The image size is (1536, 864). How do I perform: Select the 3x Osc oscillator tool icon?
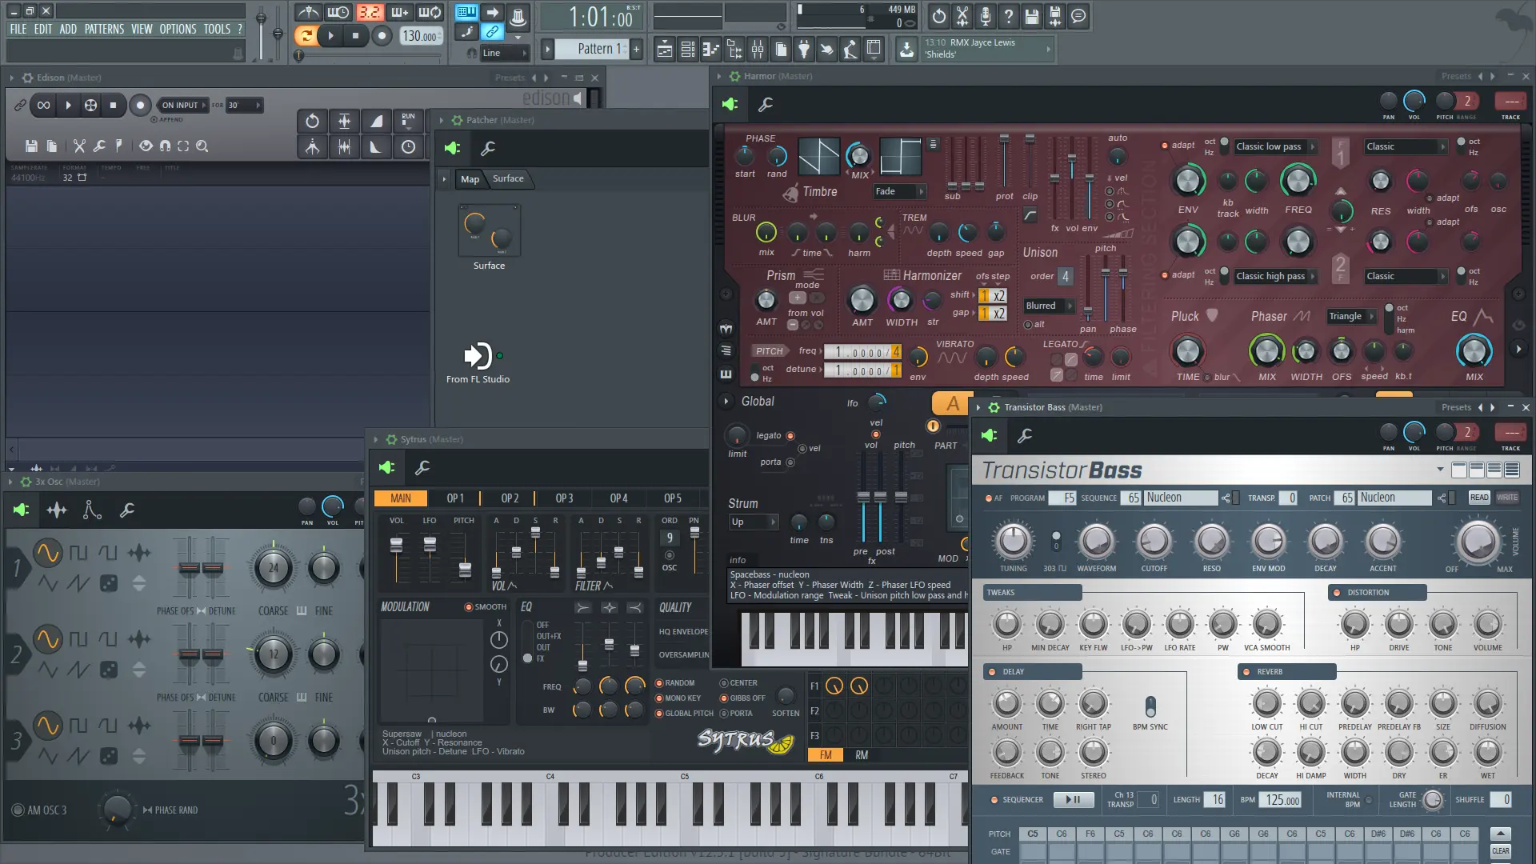click(x=57, y=510)
